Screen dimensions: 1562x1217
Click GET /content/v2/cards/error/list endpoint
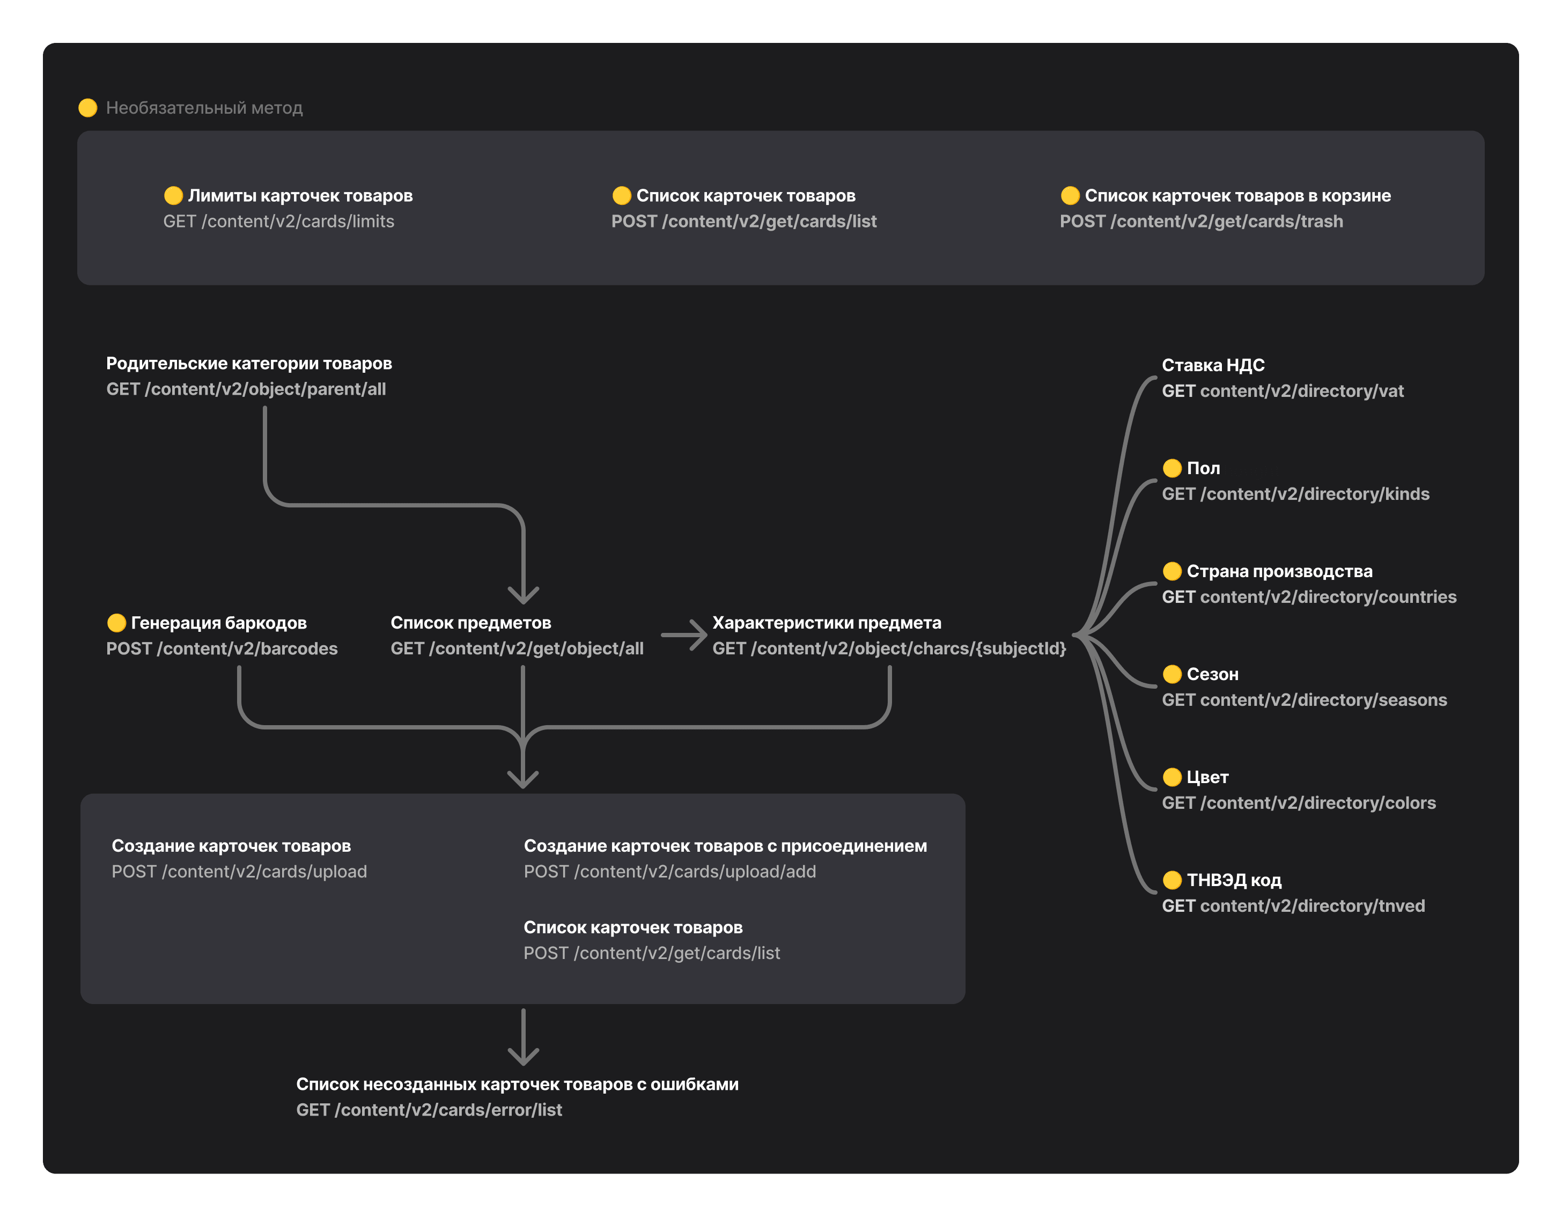tap(429, 1110)
